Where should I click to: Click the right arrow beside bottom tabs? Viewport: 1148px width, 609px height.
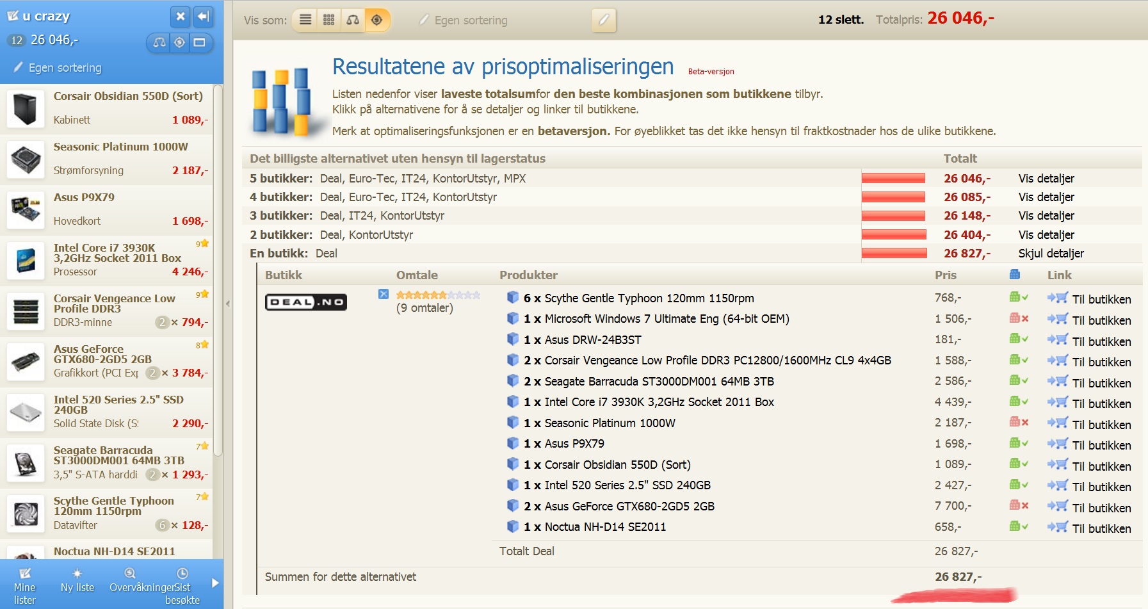(x=215, y=583)
